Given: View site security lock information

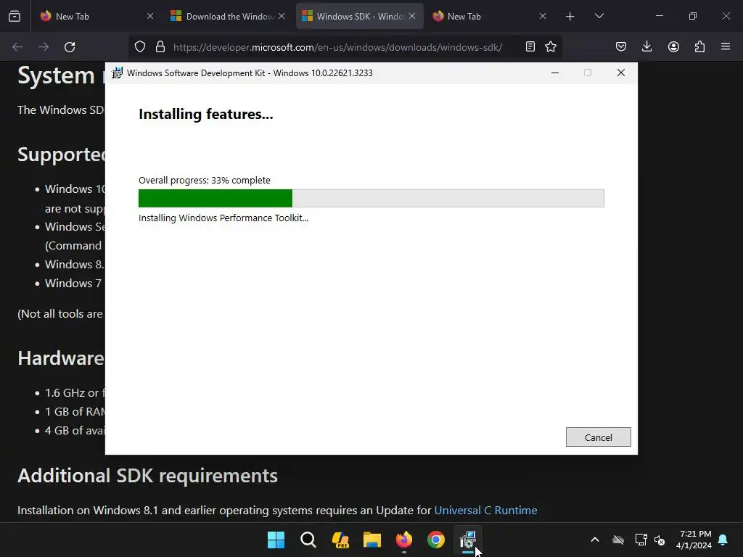Looking at the screenshot, I should pos(160,47).
